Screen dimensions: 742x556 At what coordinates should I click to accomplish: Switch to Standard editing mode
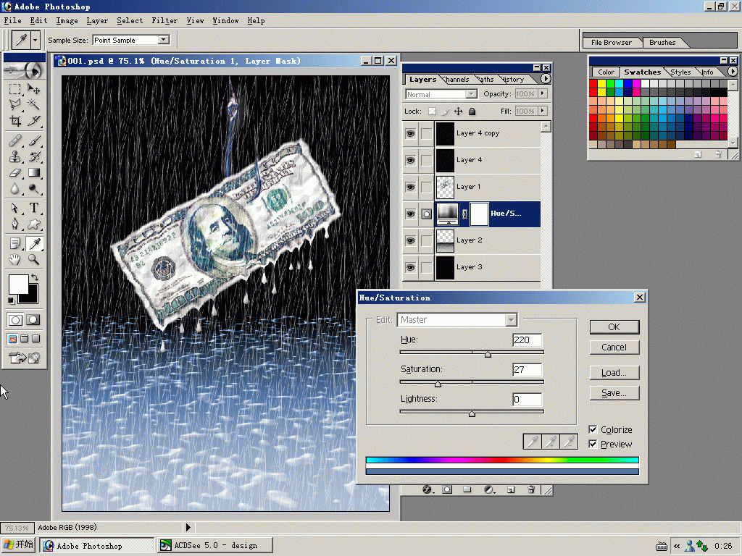click(x=15, y=320)
